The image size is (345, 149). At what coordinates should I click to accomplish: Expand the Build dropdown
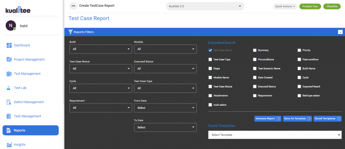[x=101, y=49]
